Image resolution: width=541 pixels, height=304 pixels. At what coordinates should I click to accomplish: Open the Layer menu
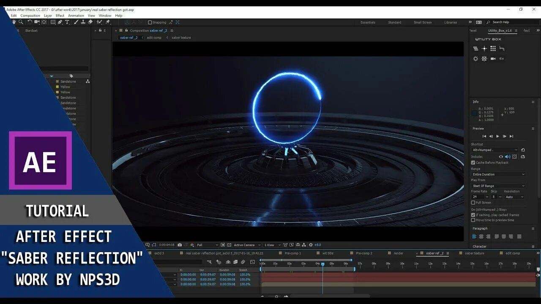pos(48,16)
